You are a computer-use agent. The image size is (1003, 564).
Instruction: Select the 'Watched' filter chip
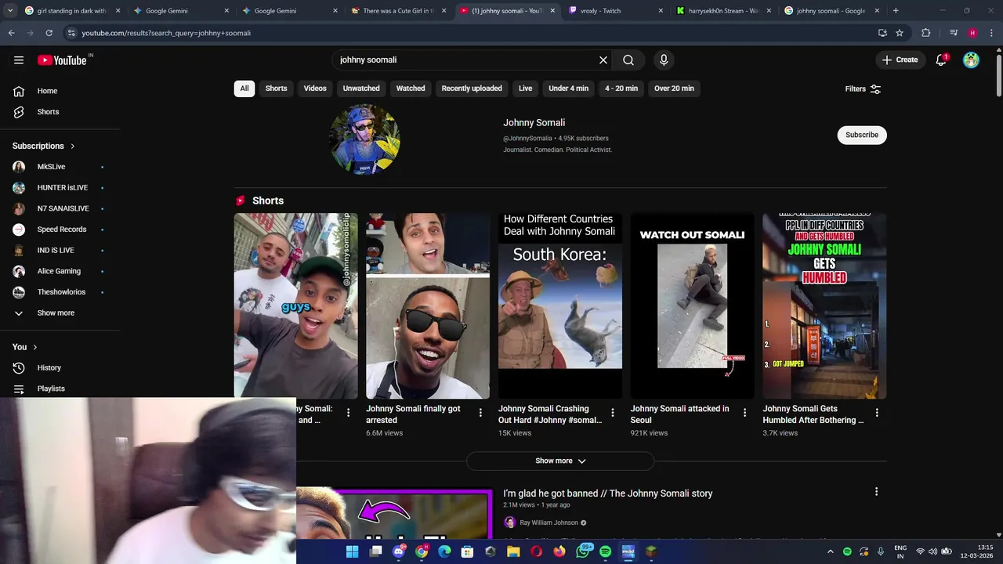[411, 89]
